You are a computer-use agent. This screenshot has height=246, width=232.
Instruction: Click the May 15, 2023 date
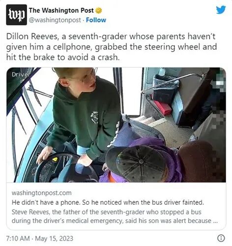click(x=54, y=238)
